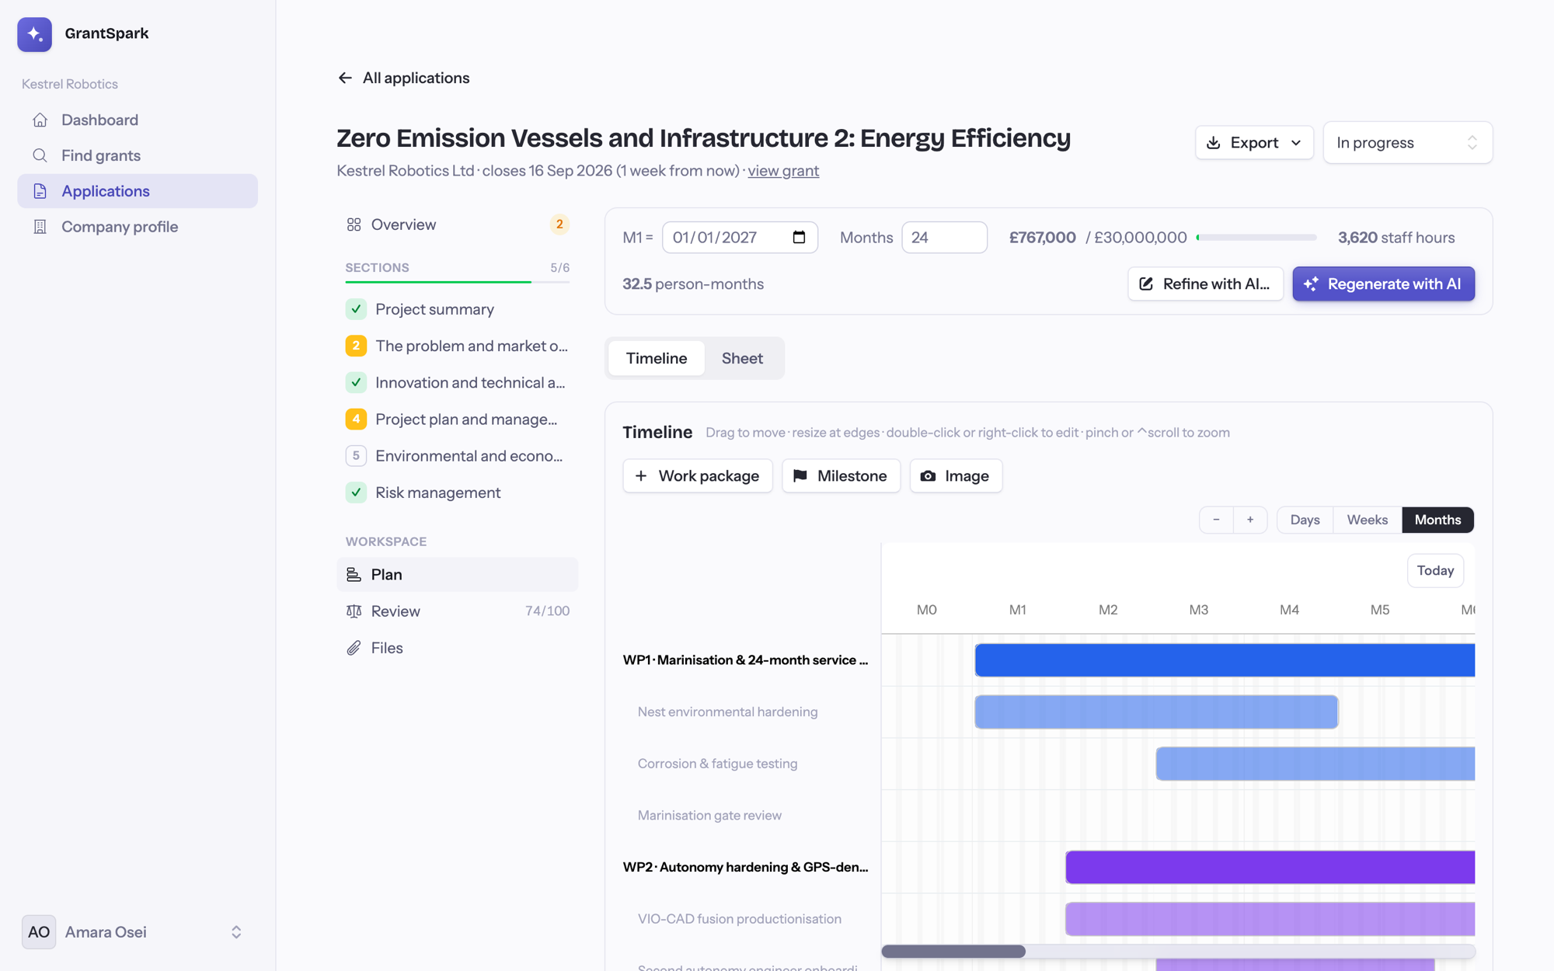Viewport: 1554px width, 971px height.
Task: Open the calendar picker icon
Action: click(799, 238)
